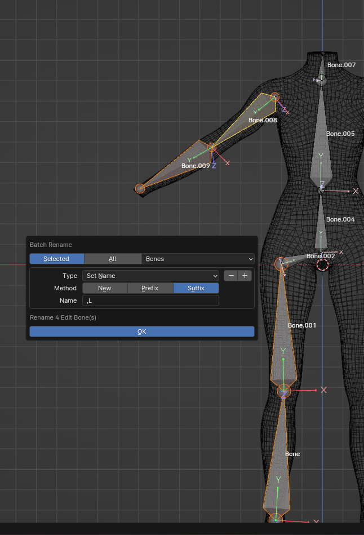Click the plus icon to add rename action
364x535 pixels.
[245, 276]
